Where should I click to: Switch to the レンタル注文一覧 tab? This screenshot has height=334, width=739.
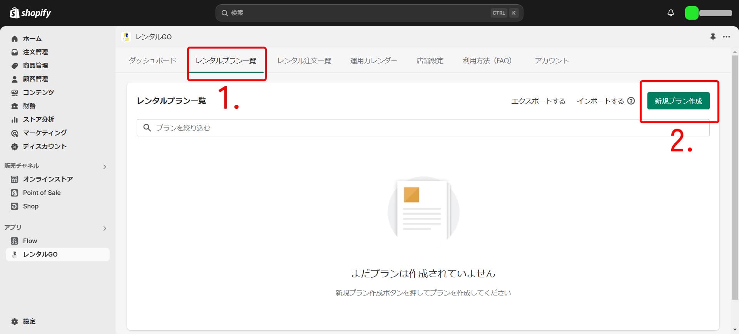click(304, 60)
